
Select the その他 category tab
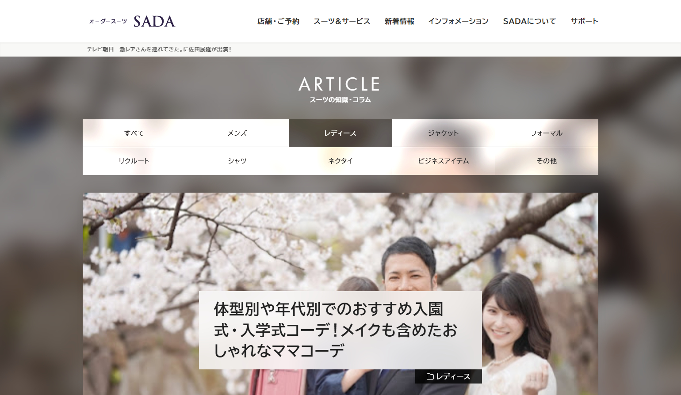(547, 161)
